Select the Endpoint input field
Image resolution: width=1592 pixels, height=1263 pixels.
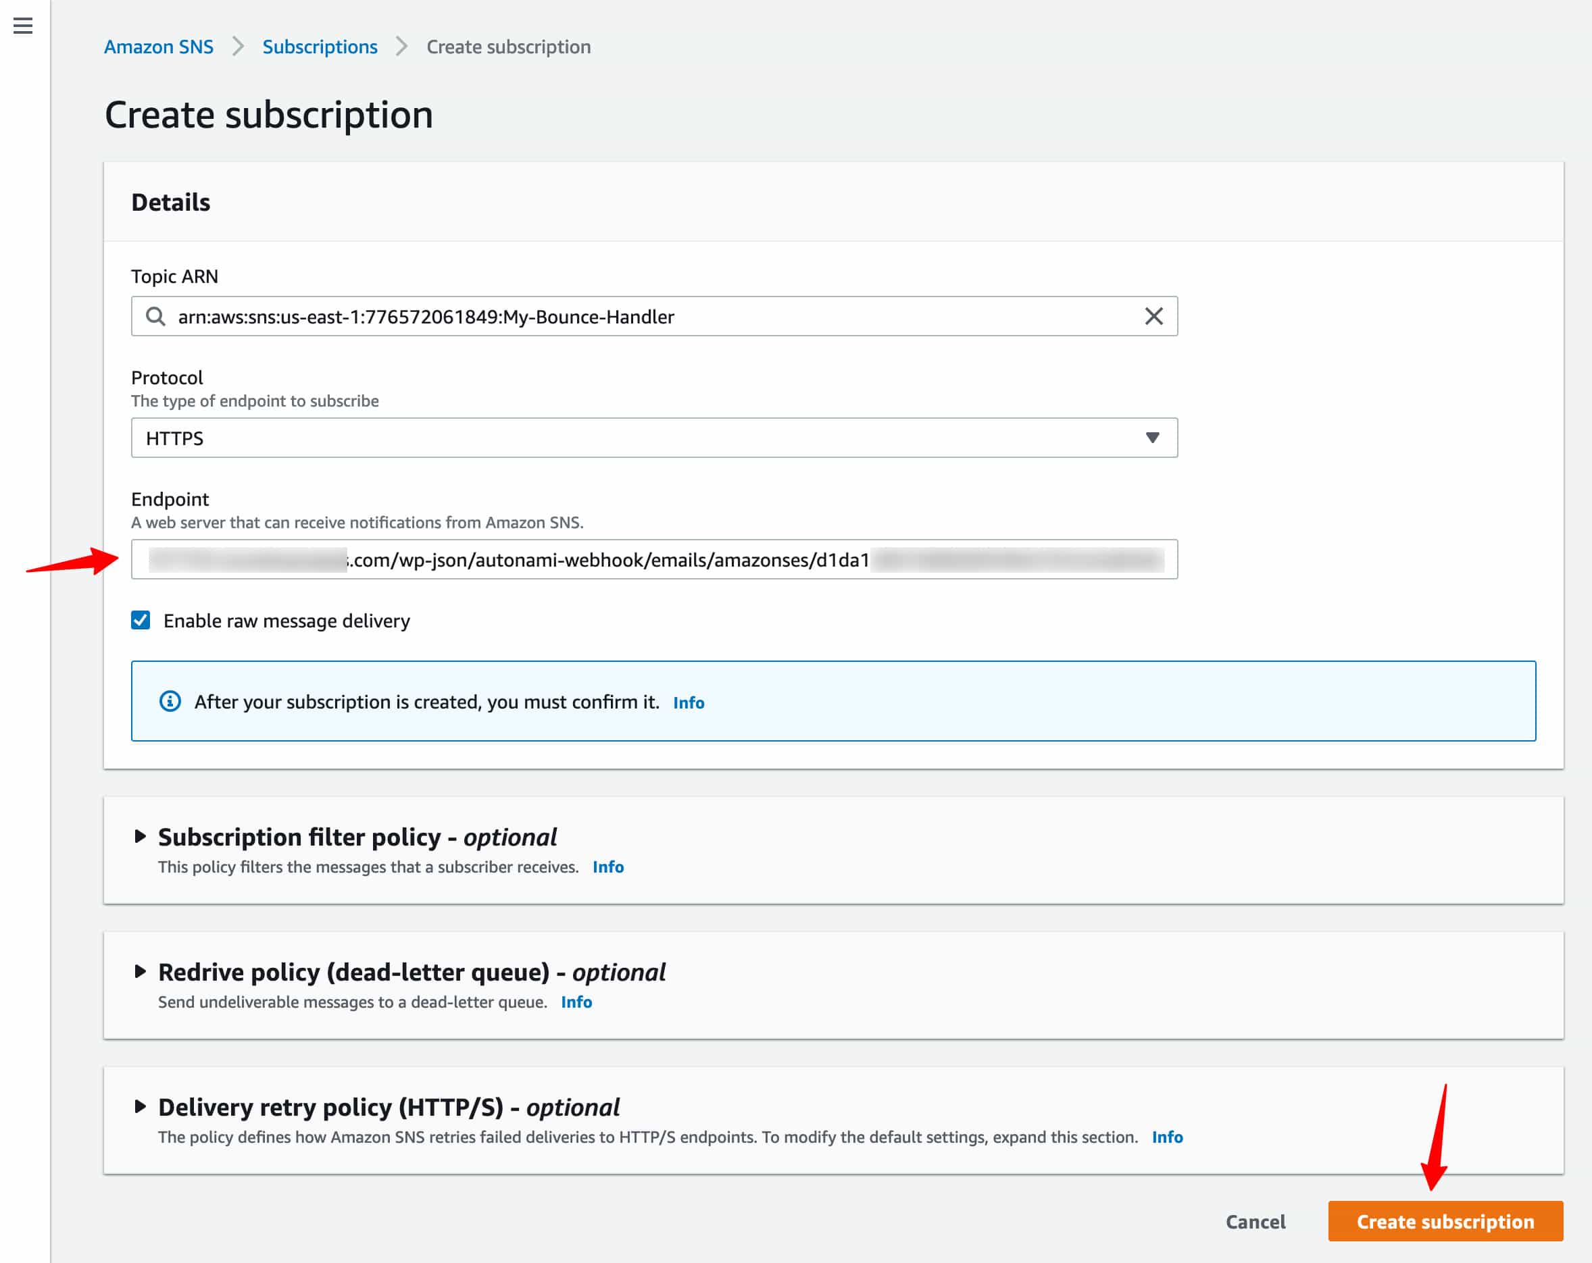tap(654, 559)
